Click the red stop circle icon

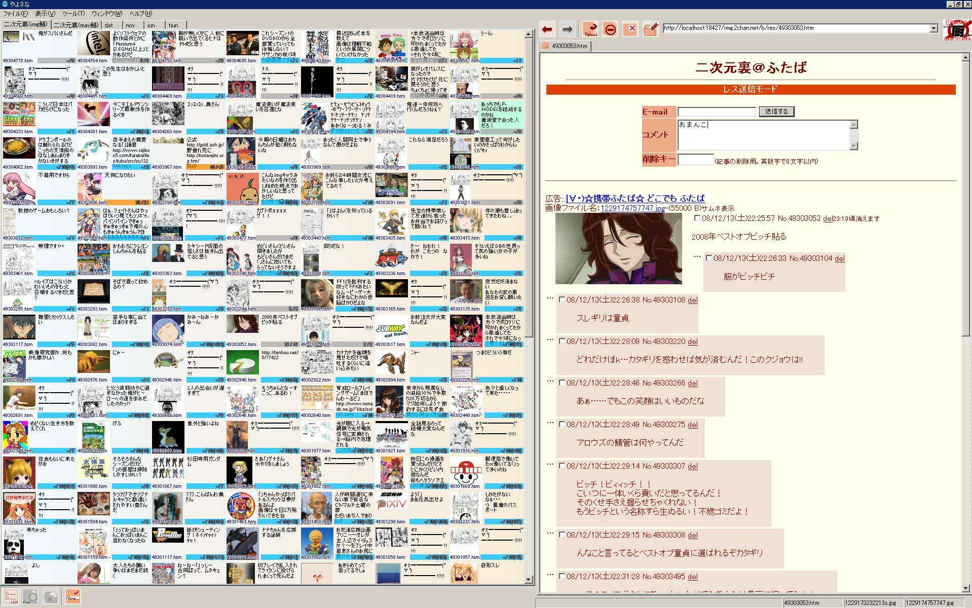(611, 29)
